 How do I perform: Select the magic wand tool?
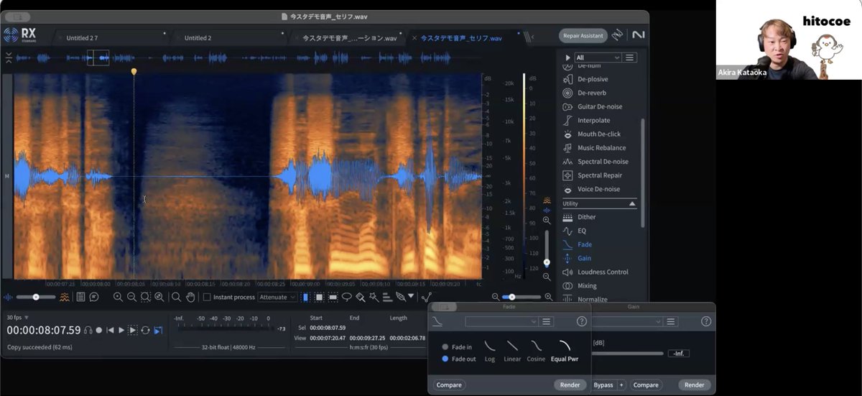374,297
